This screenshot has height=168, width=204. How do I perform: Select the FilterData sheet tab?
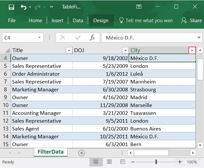click(x=50, y=152)
